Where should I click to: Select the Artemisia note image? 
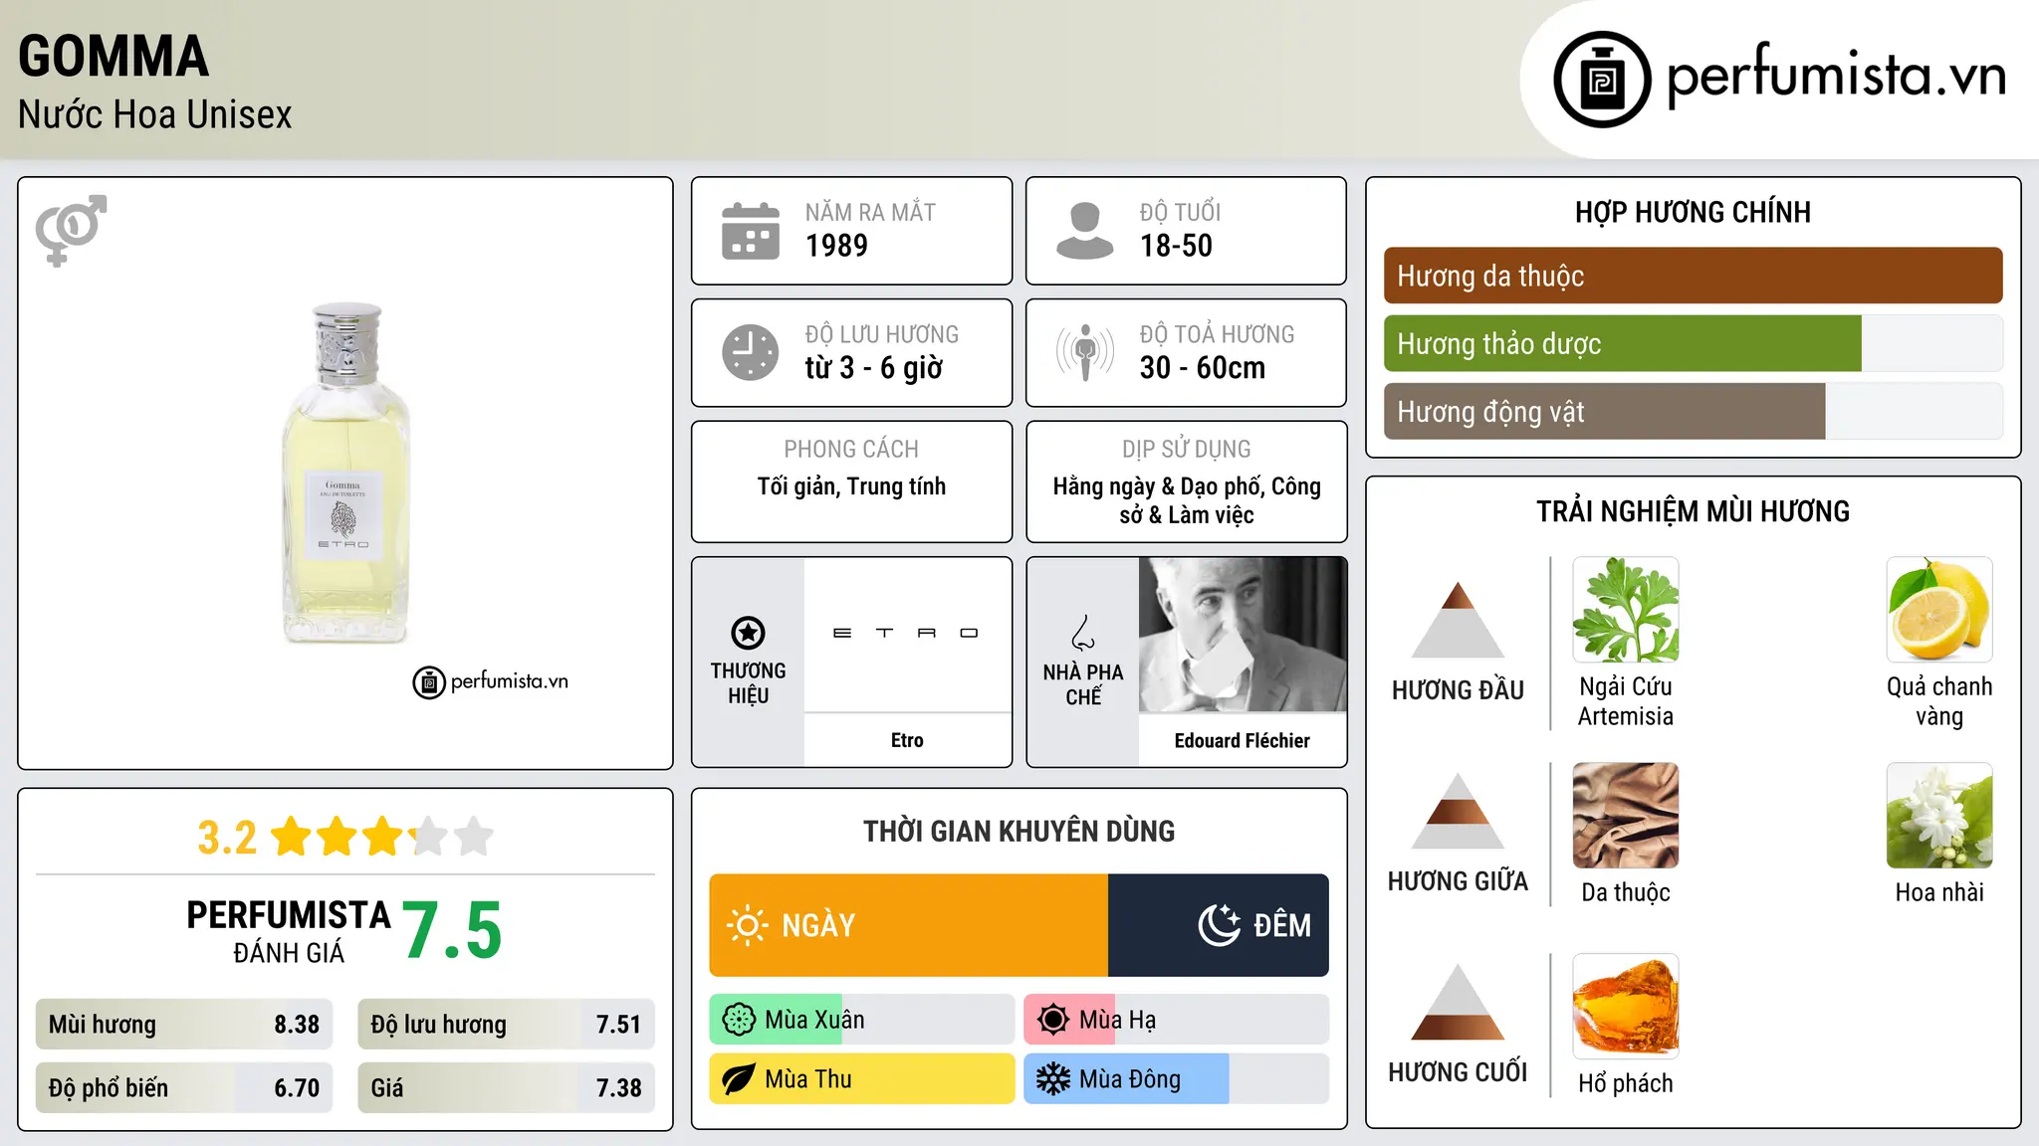point(1626,610)
